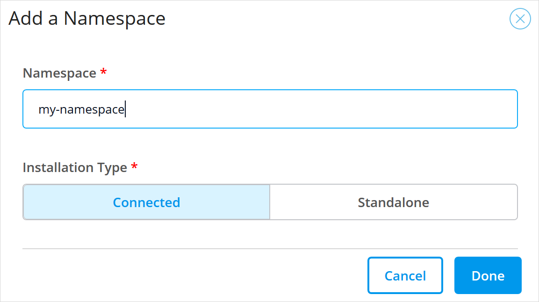Select the my-namespace text value

[82, 108]
